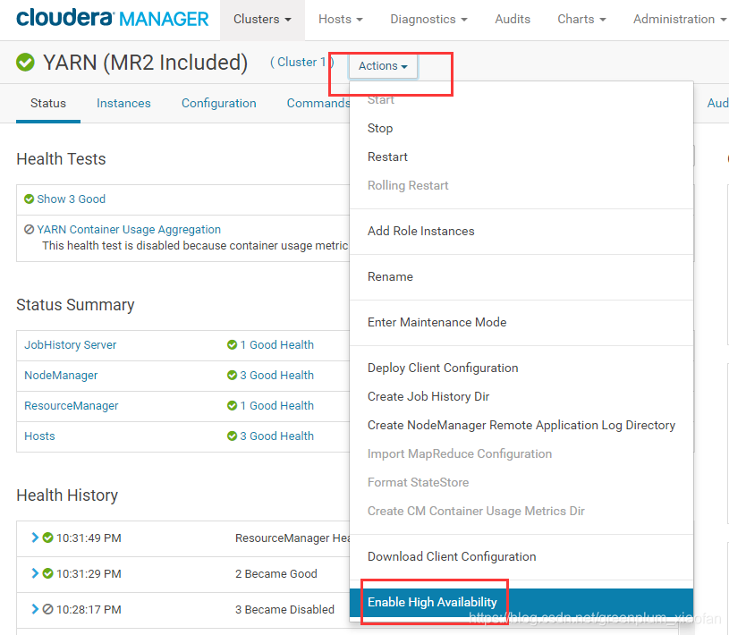
Task: Select Create NodeManager Remote Application Log Directory
Action: coord(521,425)
